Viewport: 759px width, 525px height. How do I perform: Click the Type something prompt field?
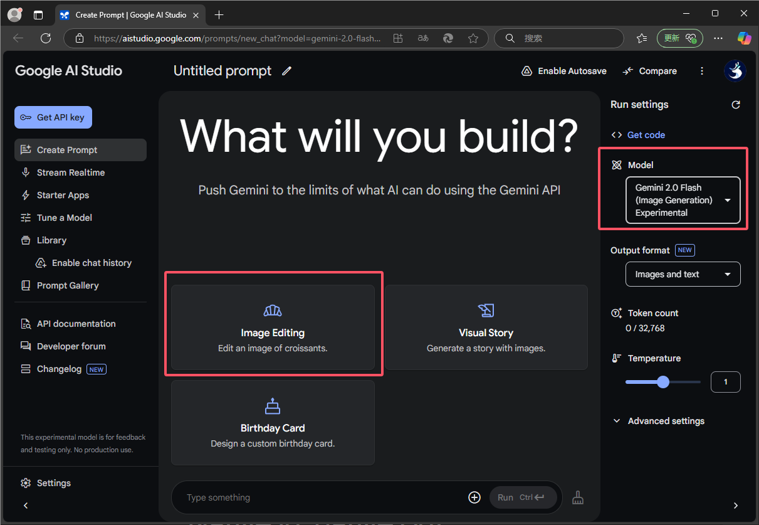pos(323,497)
